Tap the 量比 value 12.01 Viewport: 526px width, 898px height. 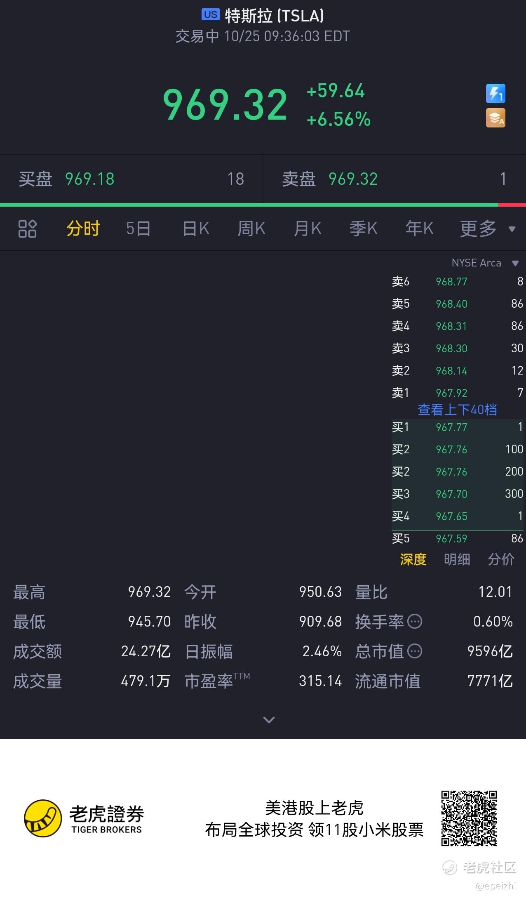pos(495,592)
